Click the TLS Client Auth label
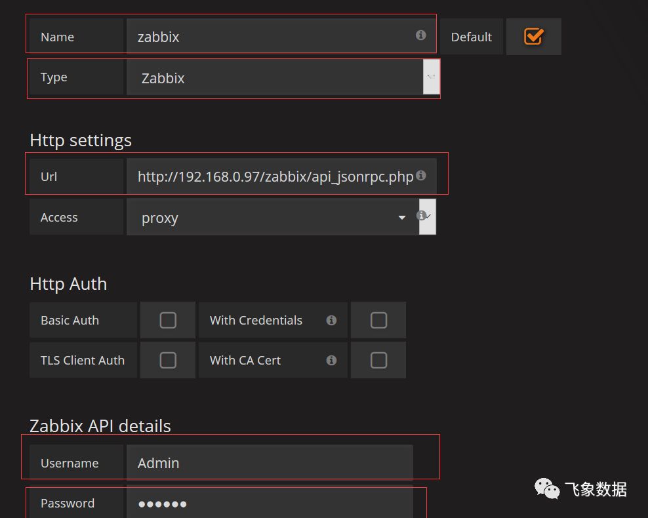Viewport: 648px width, 518px height. coord(82,360)
